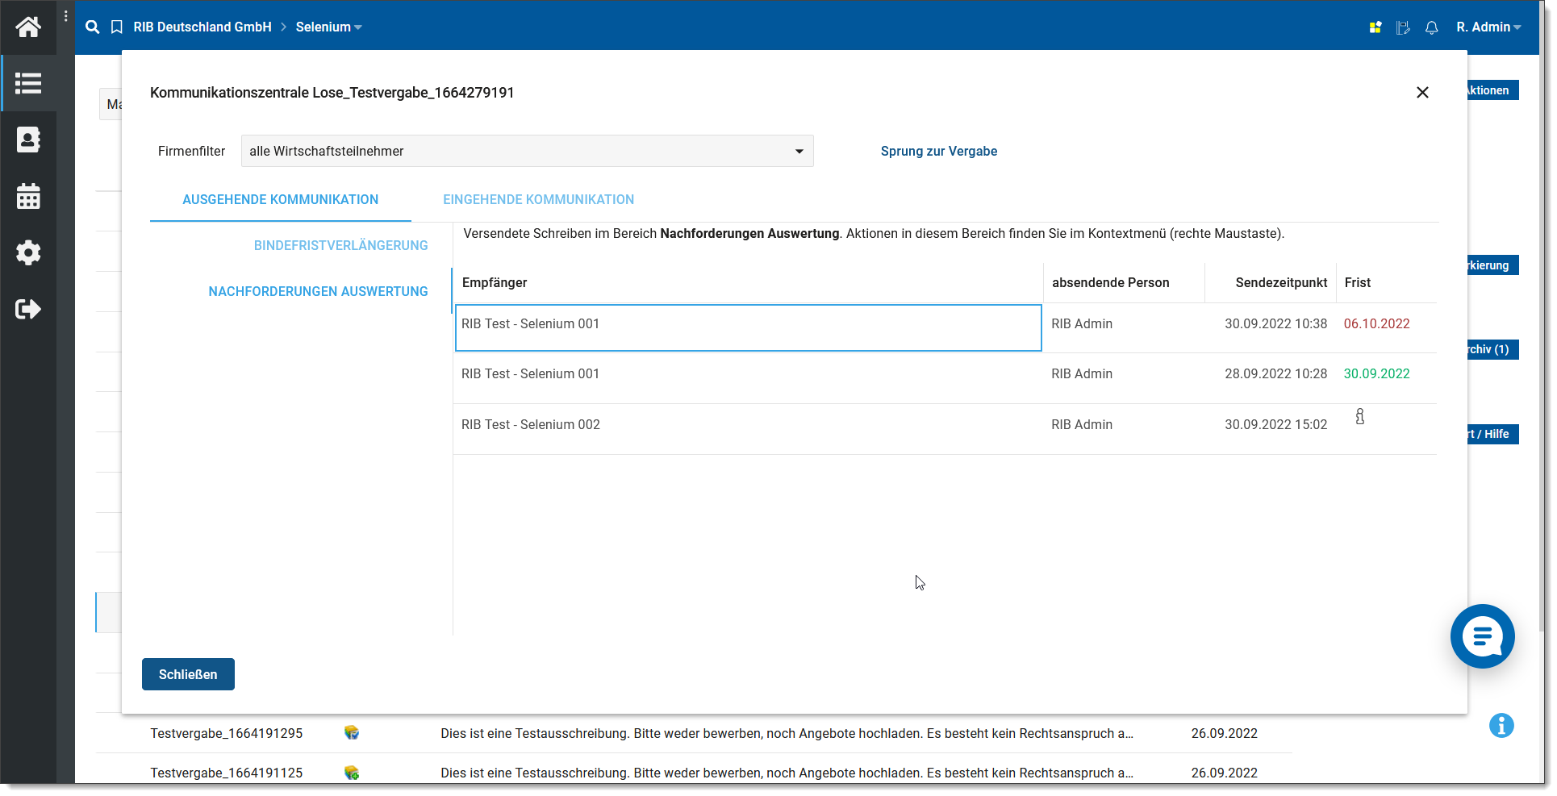Open the settings gear in sidebar

pos(28,252)
